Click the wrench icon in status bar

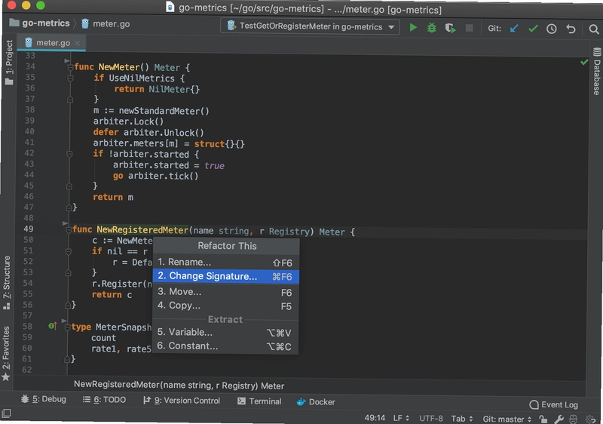[559, 419]
